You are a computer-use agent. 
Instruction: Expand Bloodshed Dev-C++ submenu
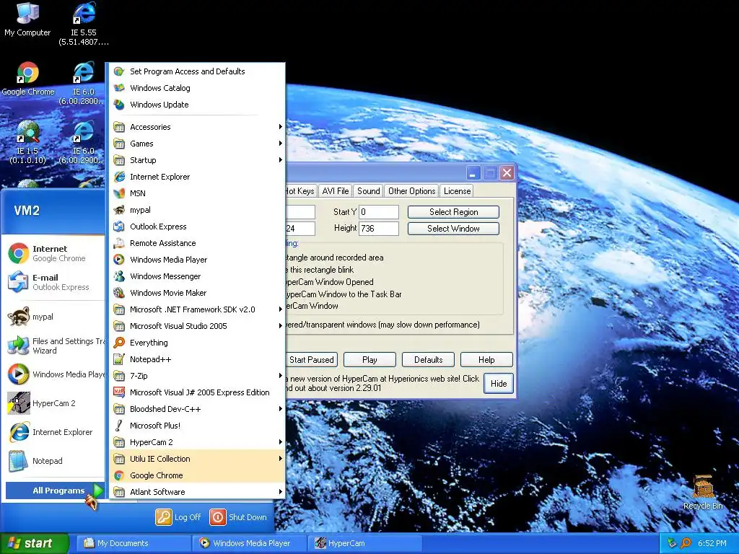(197, 409)
